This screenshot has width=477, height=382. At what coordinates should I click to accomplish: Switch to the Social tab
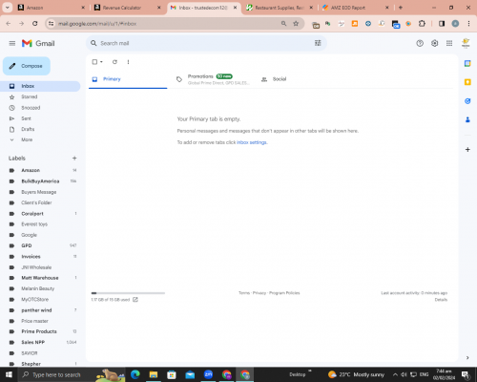pyautogui.click(x=280, y=79)
